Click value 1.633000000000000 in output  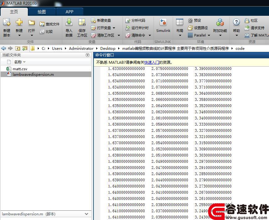[126, 69]
